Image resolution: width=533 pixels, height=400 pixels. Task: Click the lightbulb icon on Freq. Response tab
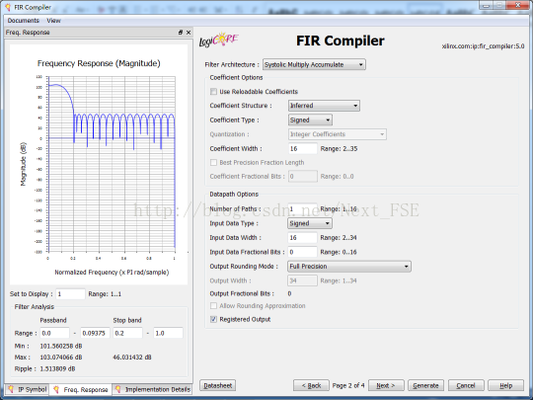(56, 389)
